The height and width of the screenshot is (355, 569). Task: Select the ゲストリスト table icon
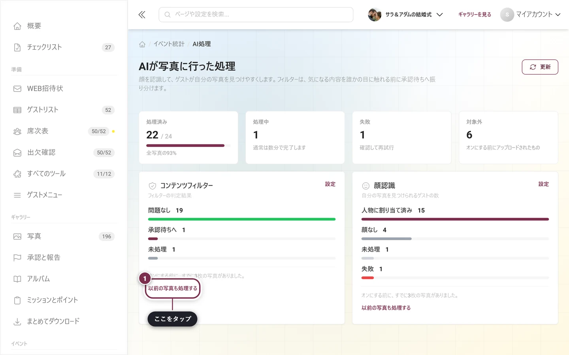coord(17,110)
